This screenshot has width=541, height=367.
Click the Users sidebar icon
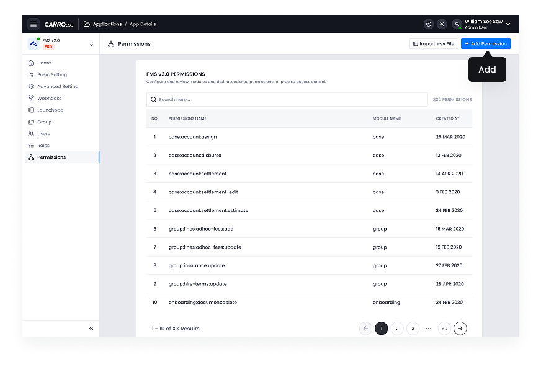click(x=31, y=134)
